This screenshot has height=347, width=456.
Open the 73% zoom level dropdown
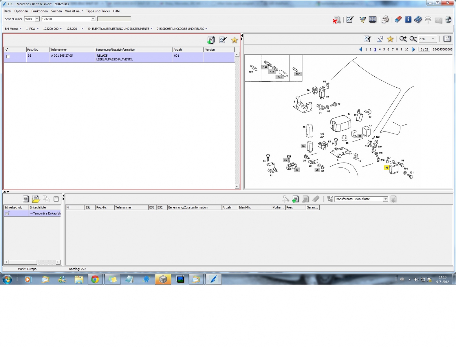[433, 39]
